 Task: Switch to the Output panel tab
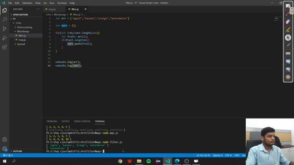[65, 121]
